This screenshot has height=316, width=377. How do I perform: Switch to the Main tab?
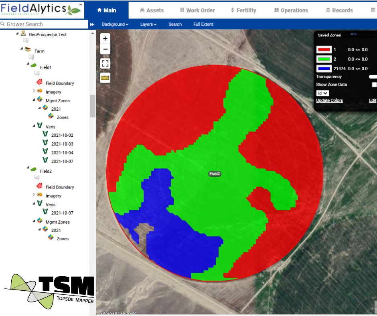click(107, 10)
